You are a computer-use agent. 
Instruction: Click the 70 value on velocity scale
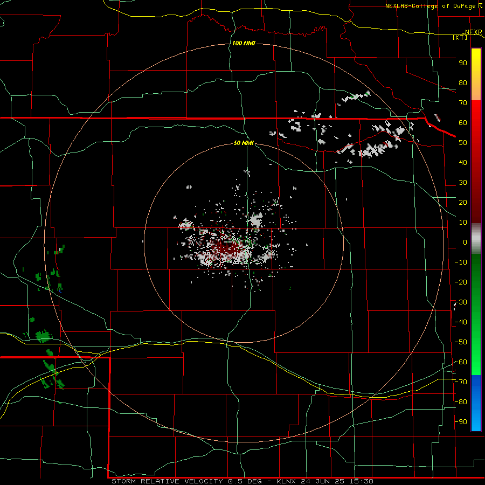[x=463, y=103]
